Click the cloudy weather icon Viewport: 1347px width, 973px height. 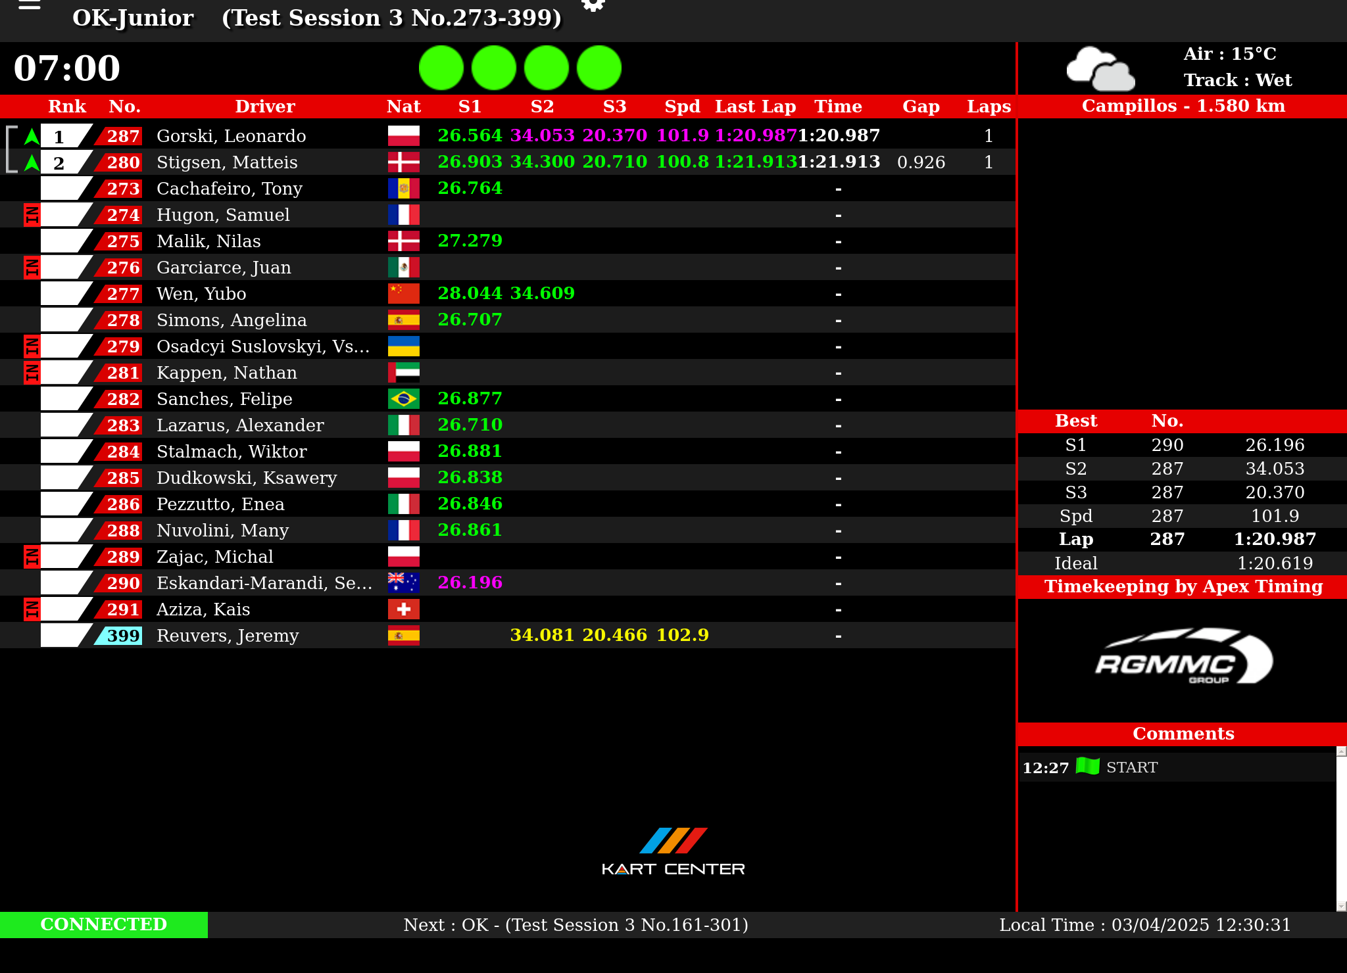tap(1100, 68)
